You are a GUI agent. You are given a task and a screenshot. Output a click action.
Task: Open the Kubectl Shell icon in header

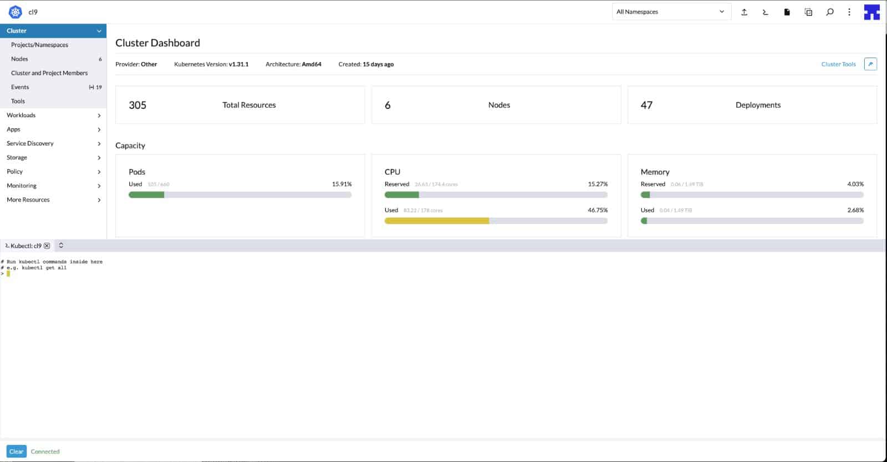(x=765, y=12)
